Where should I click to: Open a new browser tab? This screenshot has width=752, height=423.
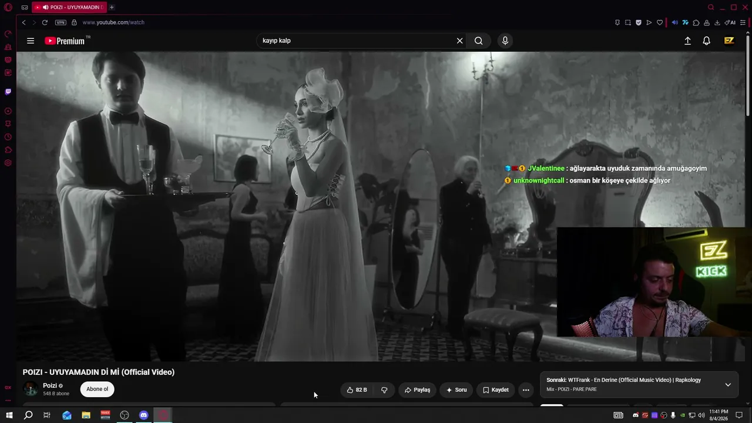click(112, 7)
